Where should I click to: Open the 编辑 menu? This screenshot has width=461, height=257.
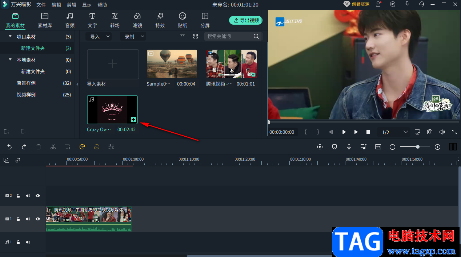point(56,5)
